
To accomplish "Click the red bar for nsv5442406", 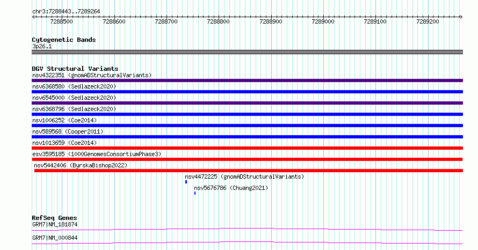I will pyautogui.click(x=249, y=171).
